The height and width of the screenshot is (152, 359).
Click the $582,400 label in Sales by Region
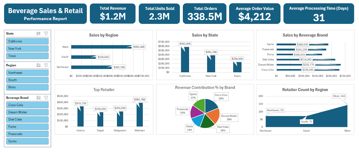pos(139,47)
